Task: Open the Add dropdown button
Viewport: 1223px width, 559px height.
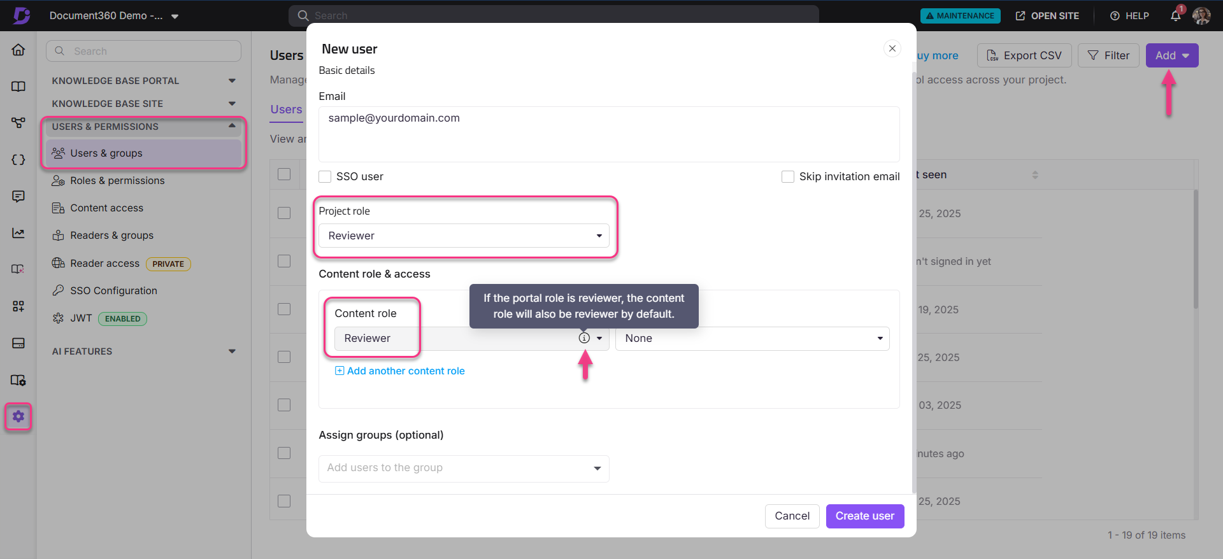Action: pos(1172,55)
